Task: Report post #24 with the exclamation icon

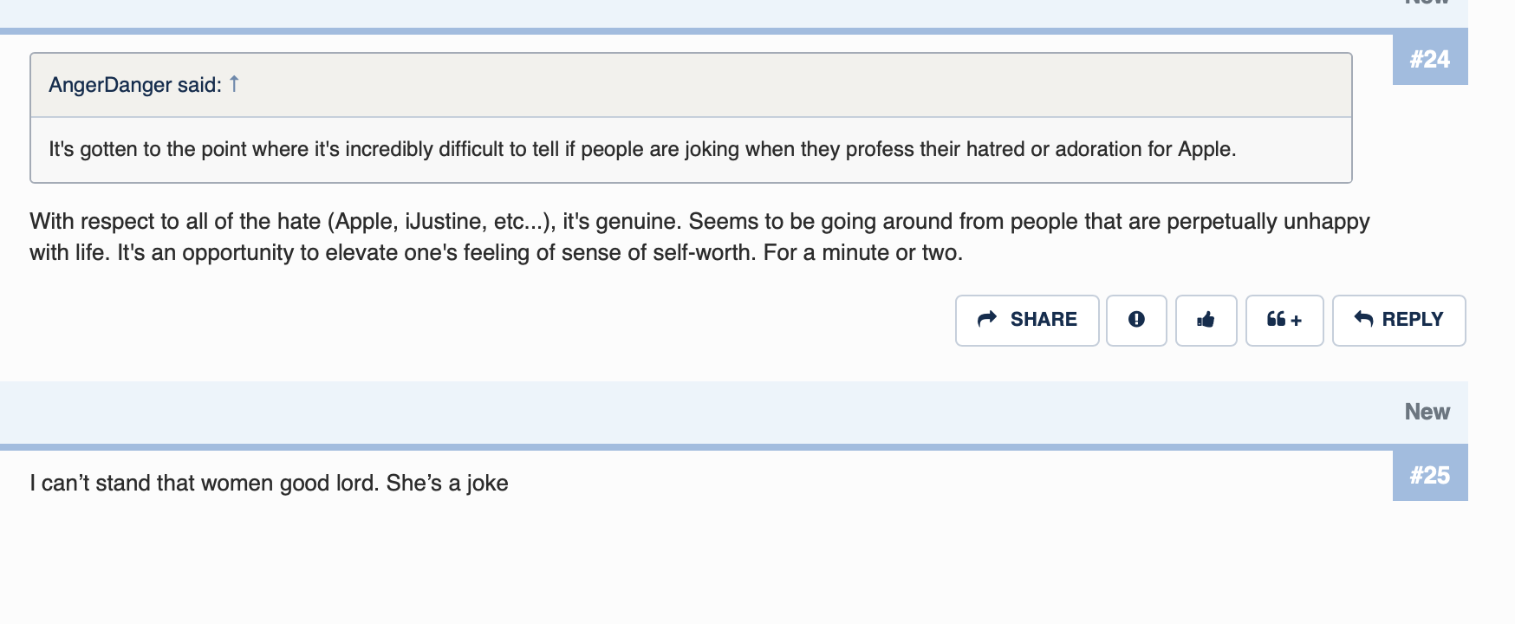Action: 1136,320
